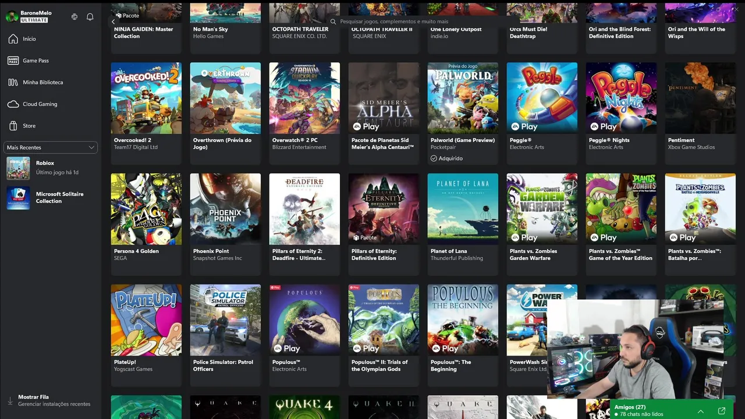
Task: Click the Pocketpair publisher text
Action: (443, 147)
